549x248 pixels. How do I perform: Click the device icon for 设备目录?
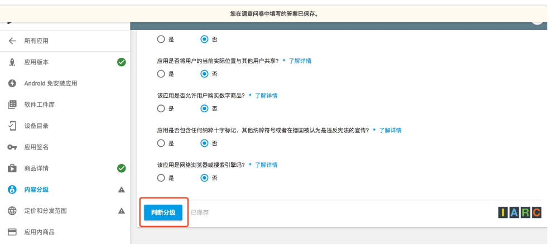tap(12, 126)
